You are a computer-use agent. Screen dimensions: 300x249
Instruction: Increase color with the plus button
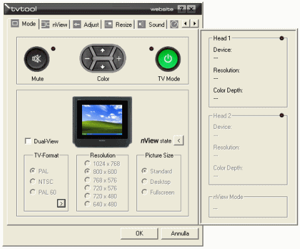click(x=119, y=59)
